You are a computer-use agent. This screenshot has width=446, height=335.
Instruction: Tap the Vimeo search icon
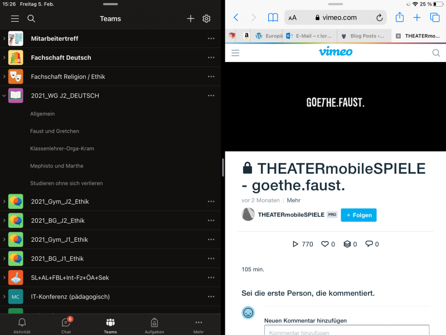click(436, 52)
